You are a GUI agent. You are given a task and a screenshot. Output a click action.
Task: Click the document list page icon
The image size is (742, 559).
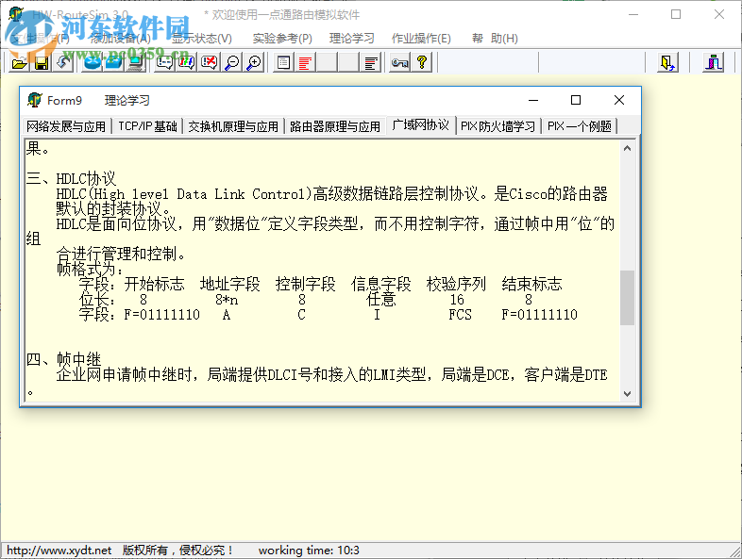pyautogui.click(x=283, y=63)
